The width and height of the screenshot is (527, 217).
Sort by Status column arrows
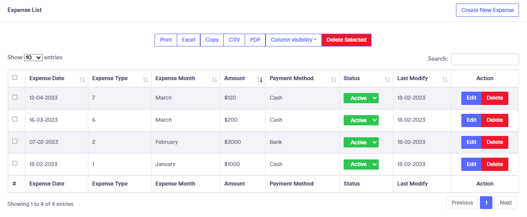(x=387, y=79)
